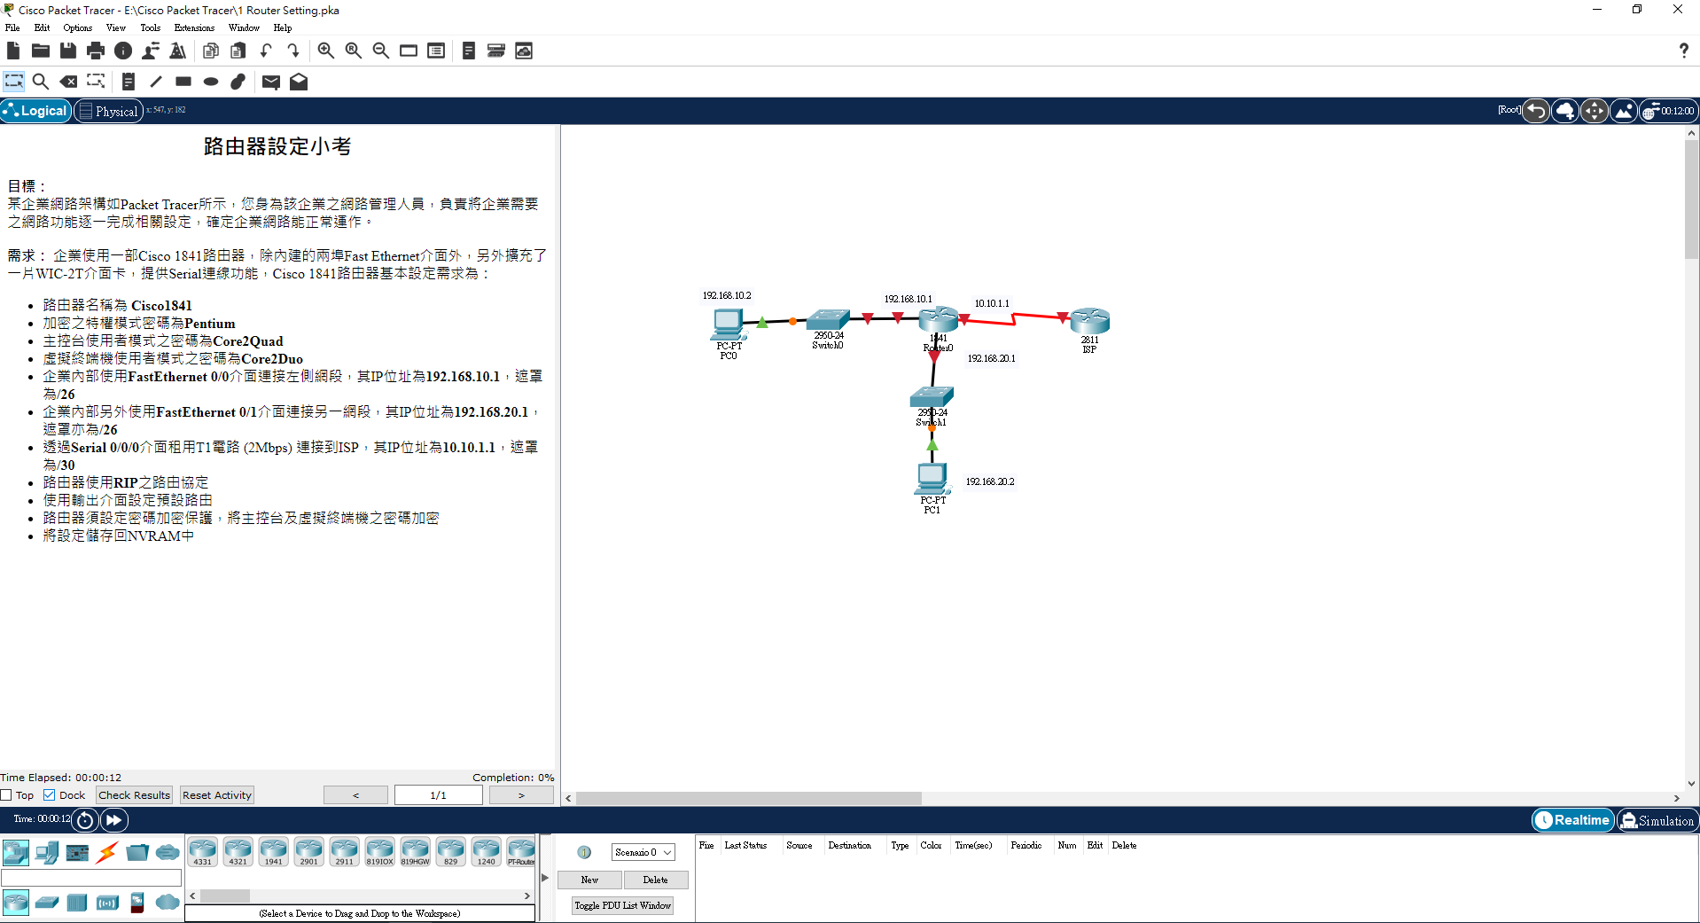Open the Scenario 0 dropdown
Screen dimensions: 1700x923
[643, 852]
